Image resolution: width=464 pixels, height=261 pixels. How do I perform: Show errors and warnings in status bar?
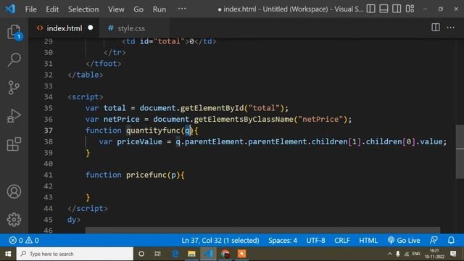click(24, 240)
